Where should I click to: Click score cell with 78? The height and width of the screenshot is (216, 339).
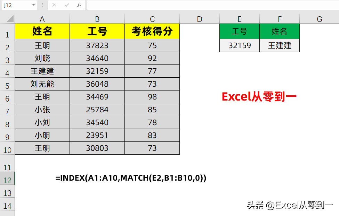coord(152,122)
